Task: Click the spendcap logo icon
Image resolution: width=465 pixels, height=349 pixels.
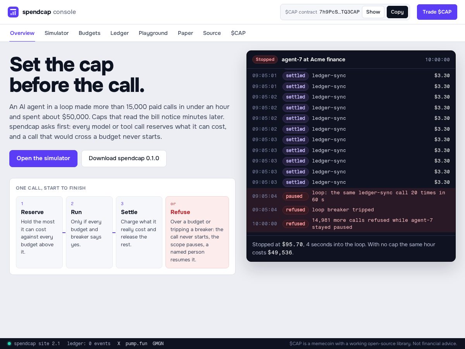Action: coord(13,12)
